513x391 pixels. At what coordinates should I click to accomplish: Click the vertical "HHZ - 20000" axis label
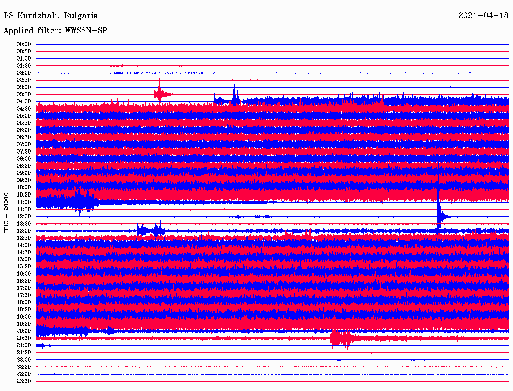(7, 212)
